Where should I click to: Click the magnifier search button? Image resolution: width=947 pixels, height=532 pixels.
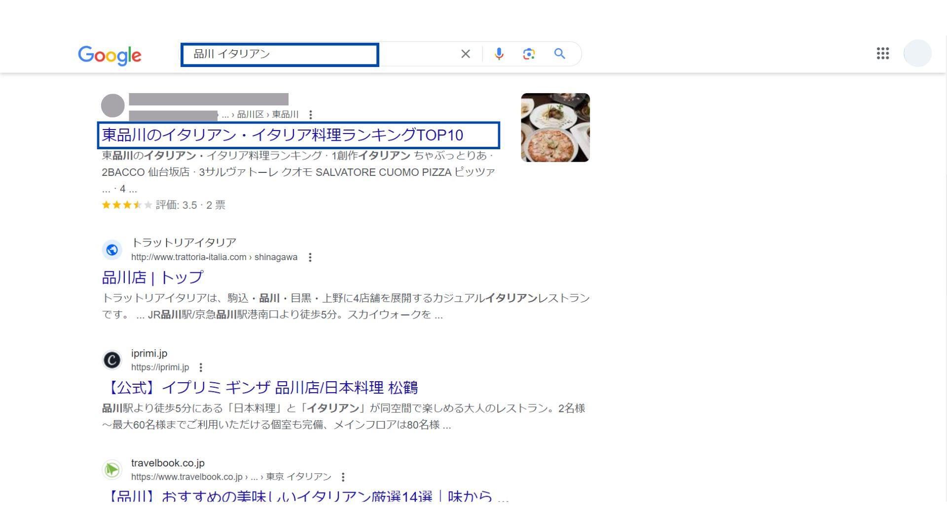(x=559, y=54)
